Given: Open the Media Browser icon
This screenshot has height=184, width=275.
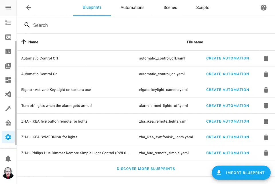Looking at the screenshot, I should 8,66.
